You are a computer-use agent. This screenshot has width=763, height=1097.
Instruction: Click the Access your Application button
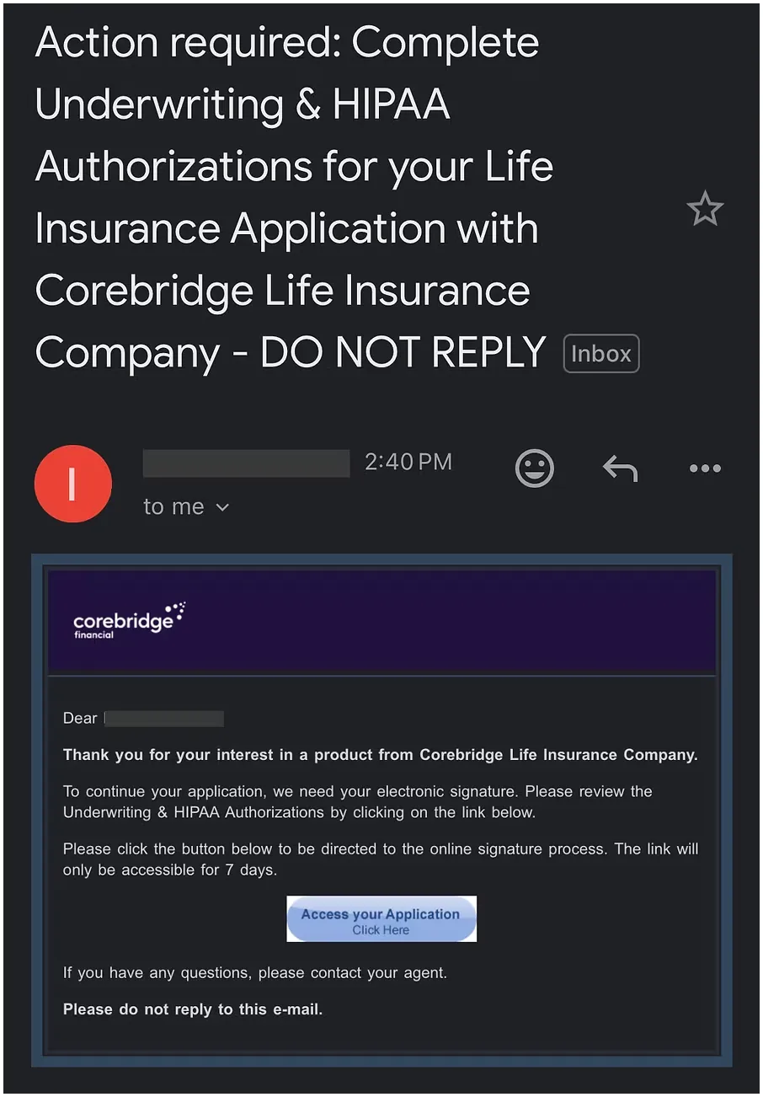tap(381, 919)
